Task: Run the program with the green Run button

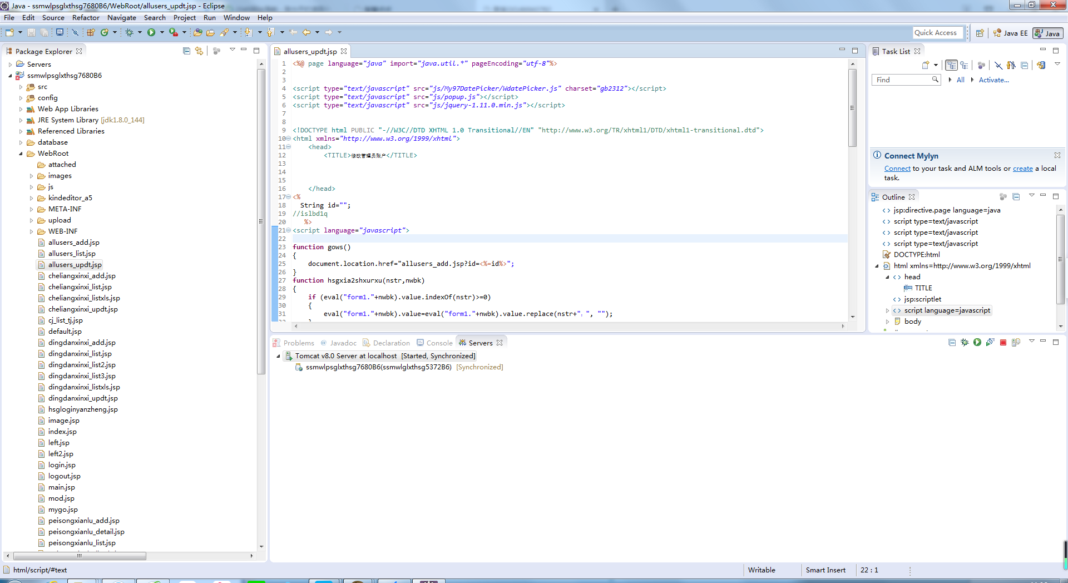Action: click(151, 32)
